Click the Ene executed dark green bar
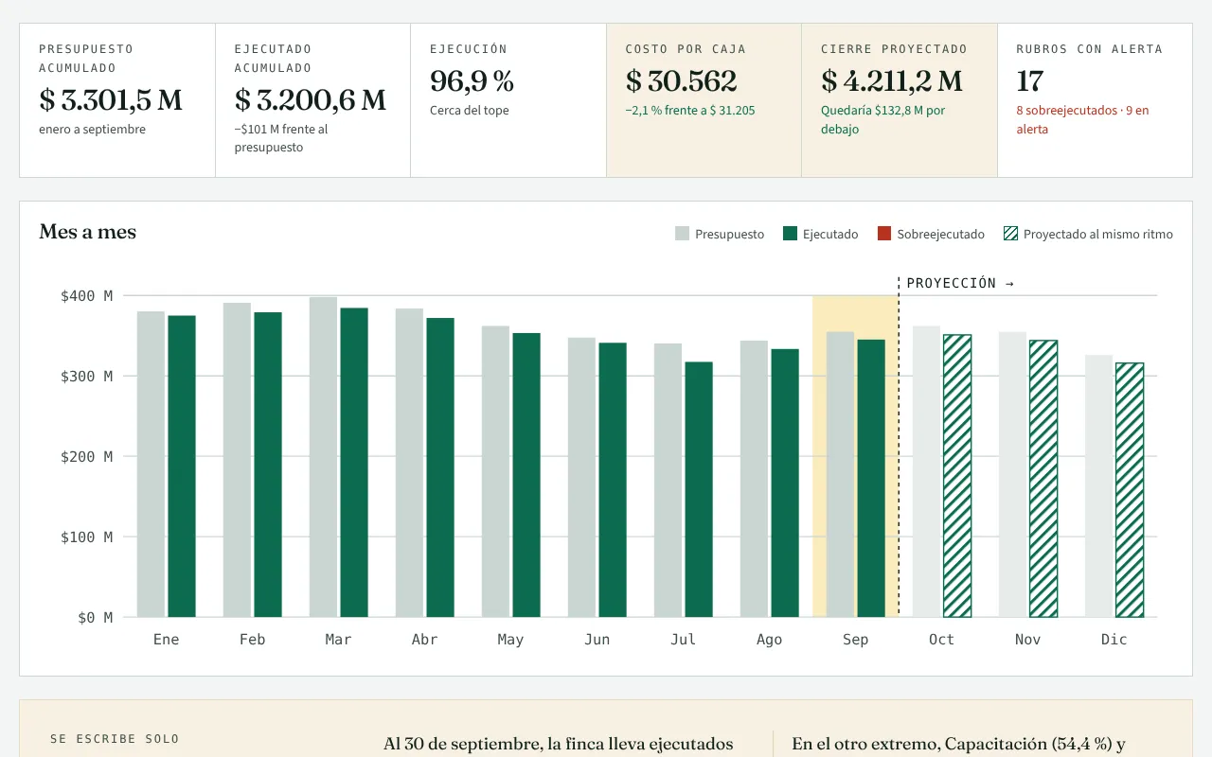1212x757 pixels. [x=182, y=467]
